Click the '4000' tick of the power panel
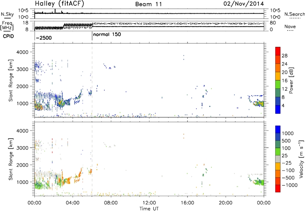This screenshot has width=305, height=211. [x=22, y=52]
